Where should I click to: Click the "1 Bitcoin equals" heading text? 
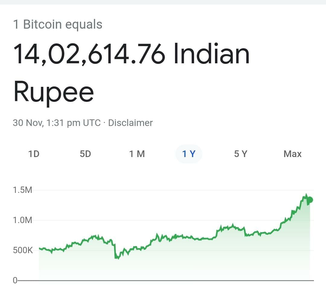[58, 24]
